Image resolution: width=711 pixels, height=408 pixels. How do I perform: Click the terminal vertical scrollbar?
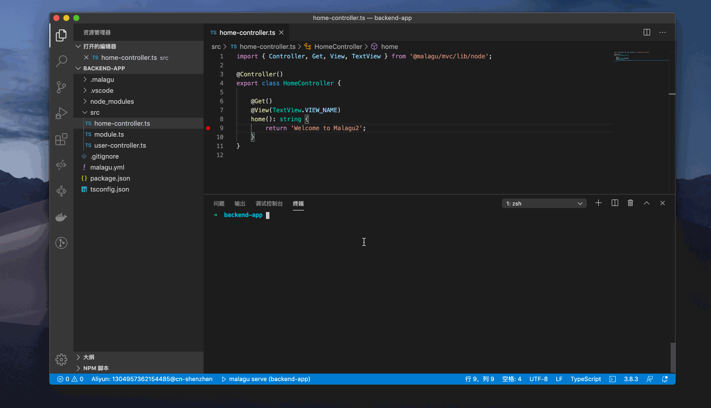pos(673,357)
